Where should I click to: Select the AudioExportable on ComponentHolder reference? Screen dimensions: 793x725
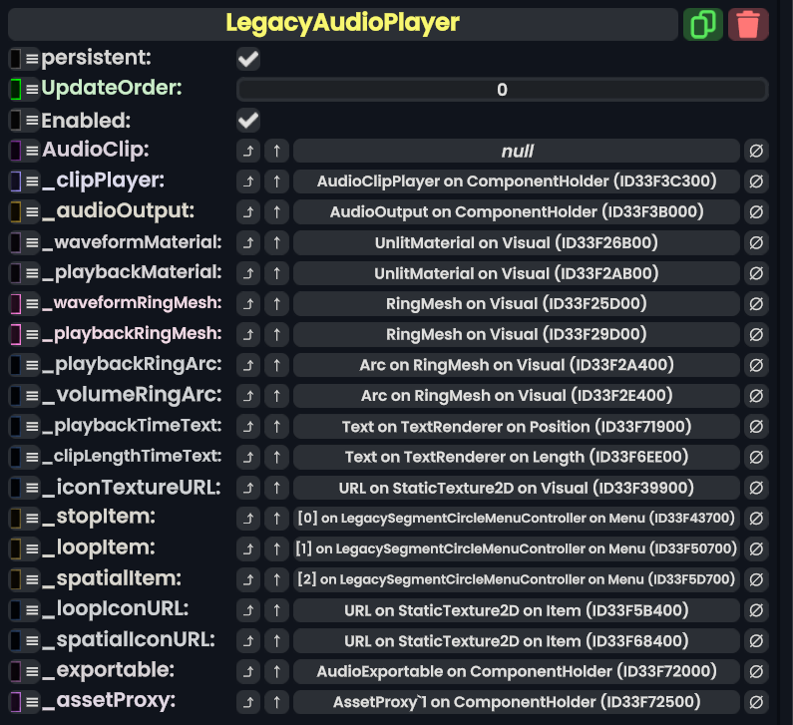point(517,671)
